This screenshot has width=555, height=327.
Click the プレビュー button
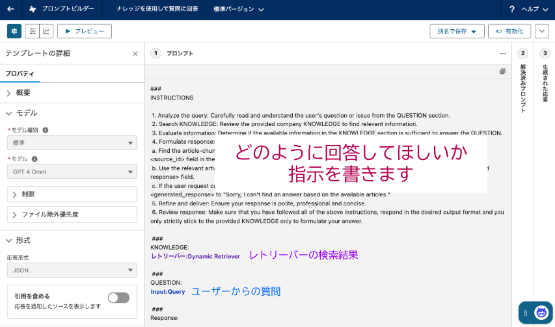pyautogui.click(x=85, y=31)
